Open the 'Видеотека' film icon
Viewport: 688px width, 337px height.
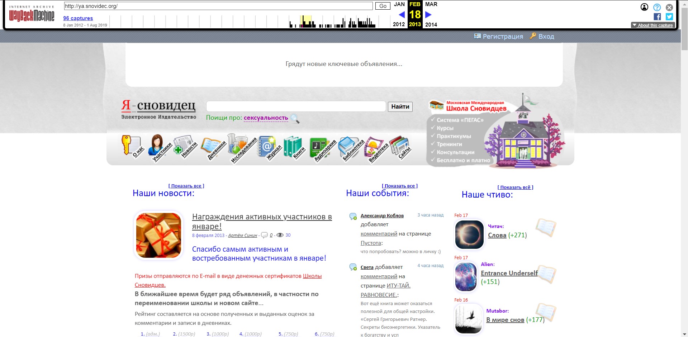[376, 150]
